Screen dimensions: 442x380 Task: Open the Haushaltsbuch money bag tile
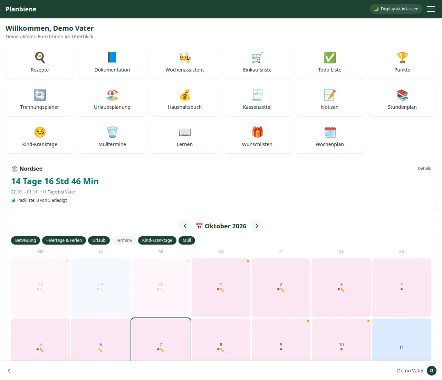(185, 100)
